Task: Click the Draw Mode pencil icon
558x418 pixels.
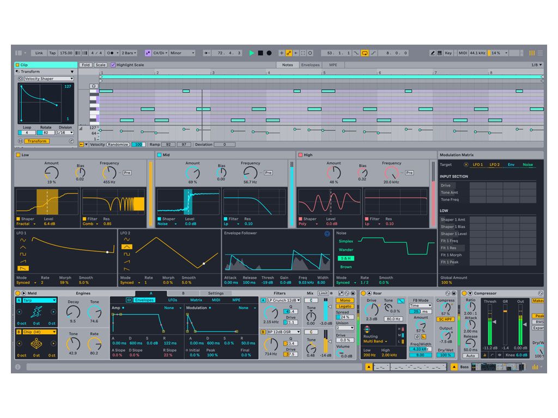Action: click(433, 53)
